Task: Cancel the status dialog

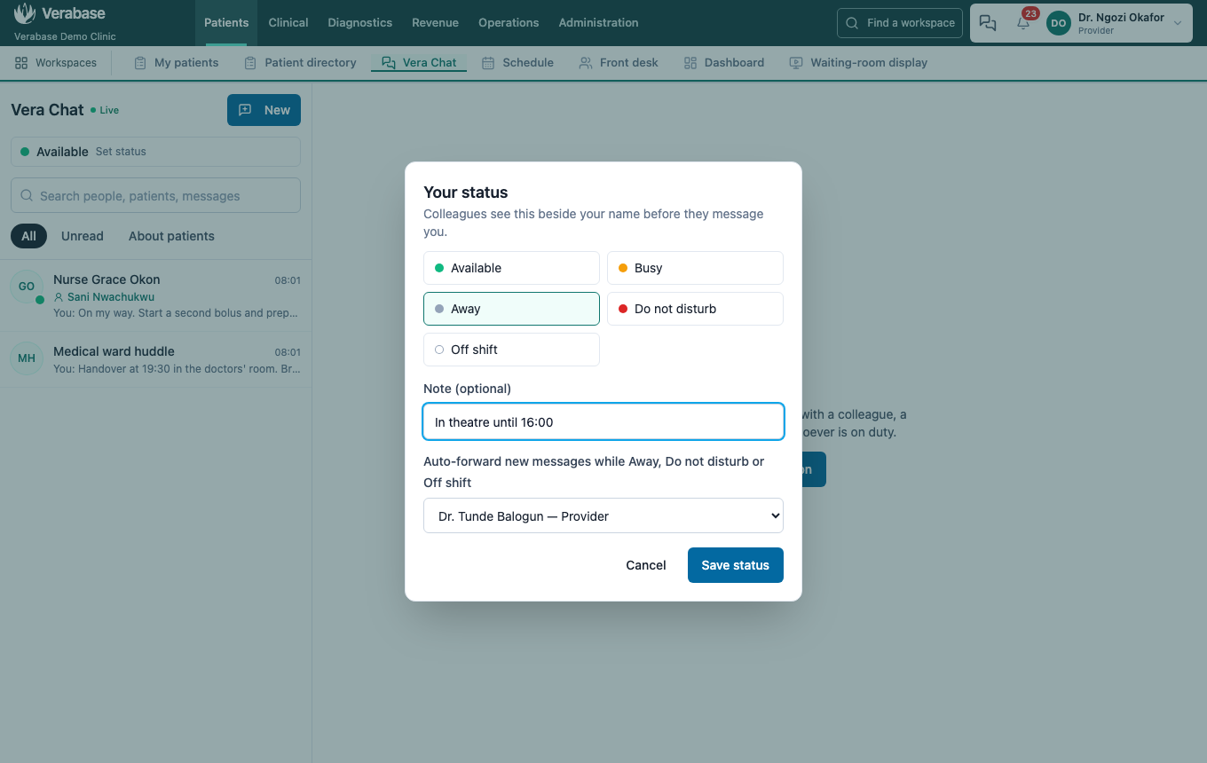Action: click(646, 565)
